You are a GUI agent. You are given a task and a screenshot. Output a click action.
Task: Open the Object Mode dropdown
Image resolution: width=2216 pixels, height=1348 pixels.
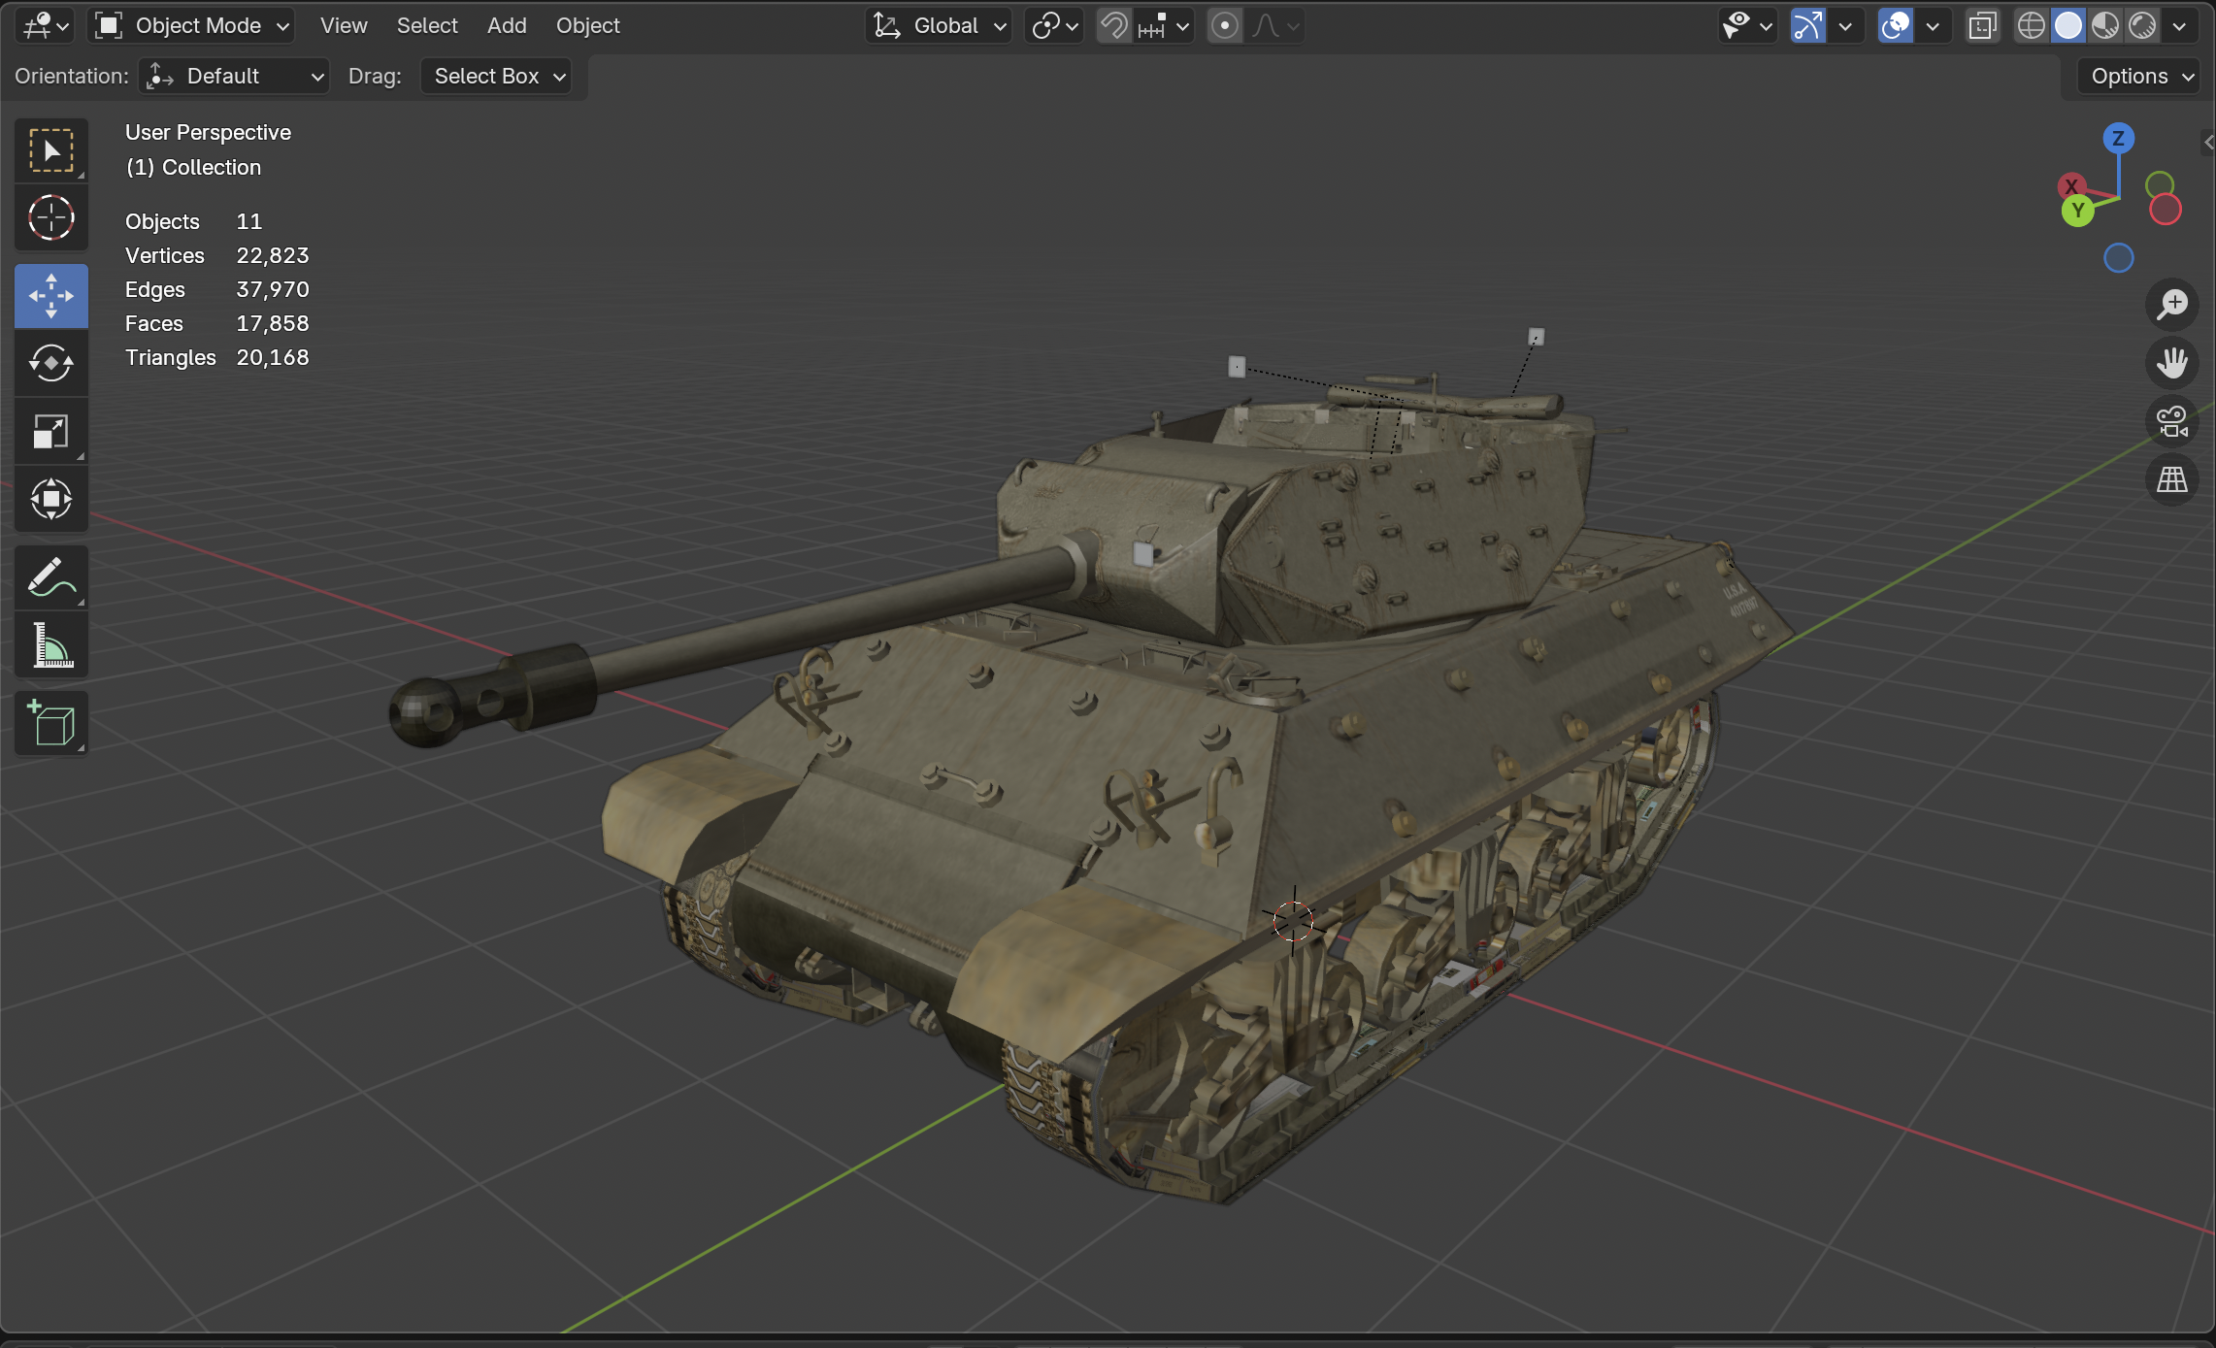(x=190, y=25)
